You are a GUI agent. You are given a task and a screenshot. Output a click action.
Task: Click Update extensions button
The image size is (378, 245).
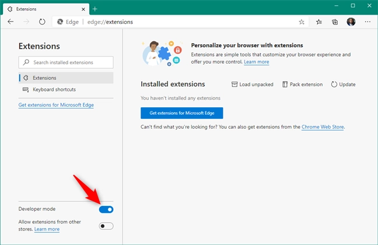(343, 85)
